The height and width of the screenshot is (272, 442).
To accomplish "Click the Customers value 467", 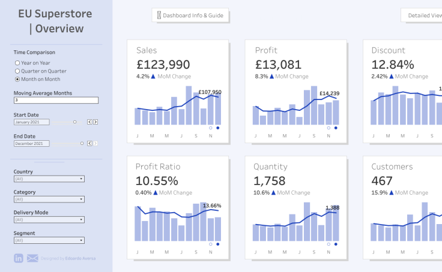I will click(x=382, y=181).
